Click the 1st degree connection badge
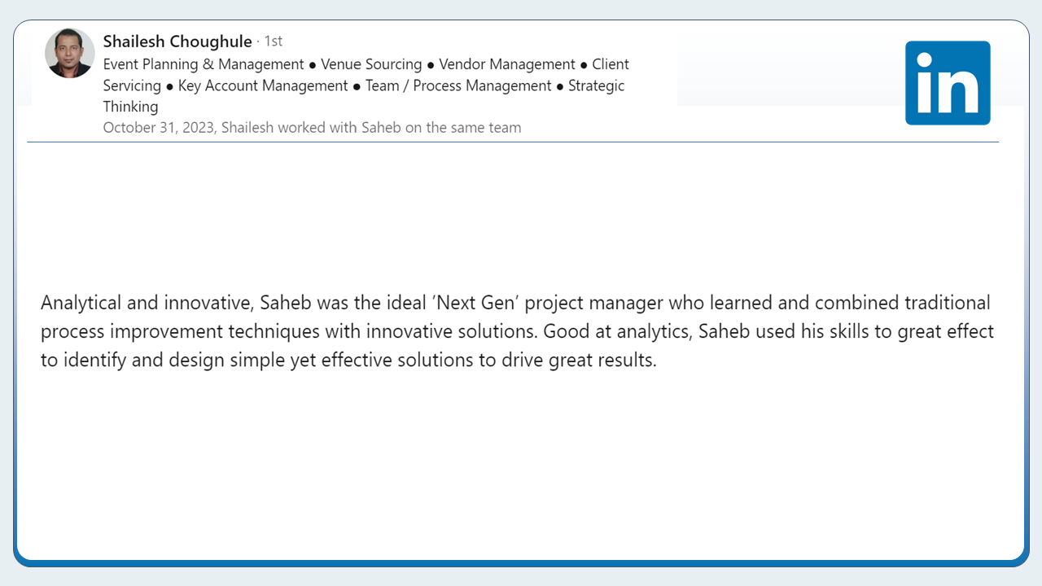This screenshot has width=1042, height=586. (274, 42)
